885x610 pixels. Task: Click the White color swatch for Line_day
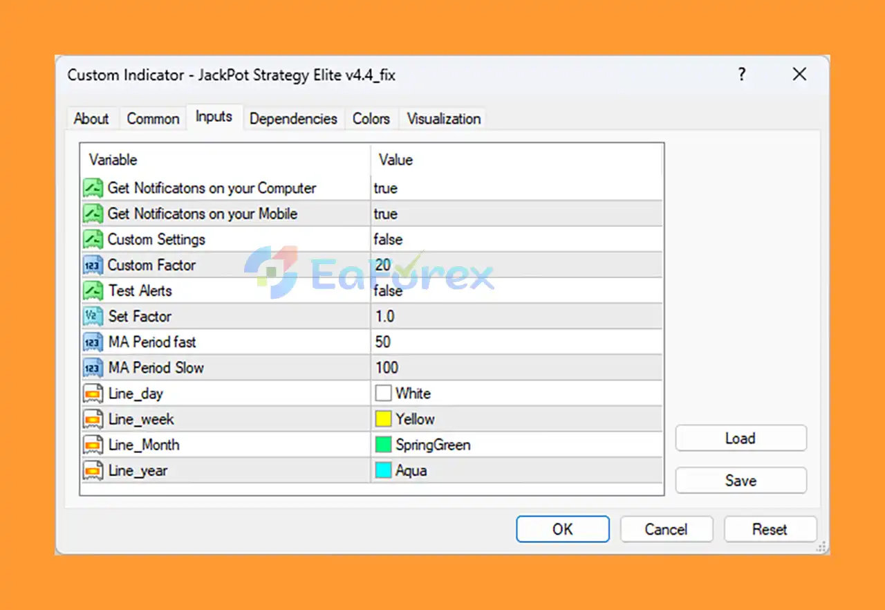pyautogui.click(x=383, y=394)
